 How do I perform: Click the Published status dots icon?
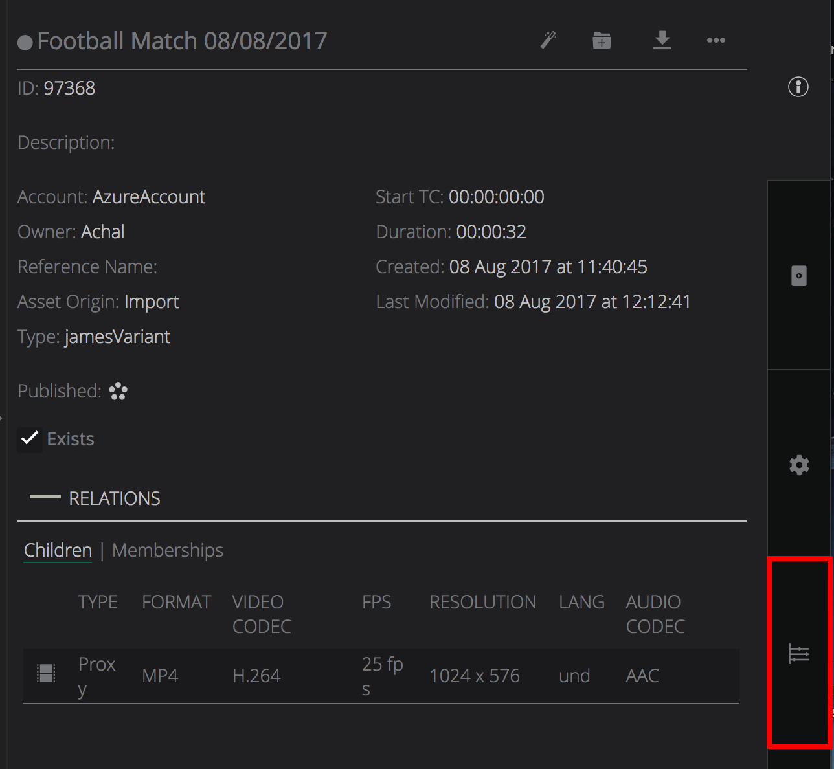click(118, 391)
